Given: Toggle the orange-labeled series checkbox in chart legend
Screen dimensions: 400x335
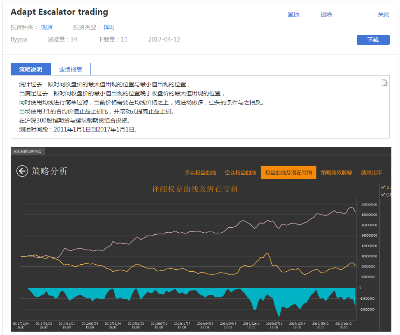Looking at the screenshot, I should (x=383, y=187).
